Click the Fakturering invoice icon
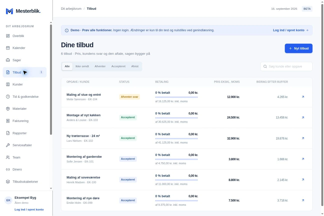Screen dimensions: 324x216 (8, 121)
